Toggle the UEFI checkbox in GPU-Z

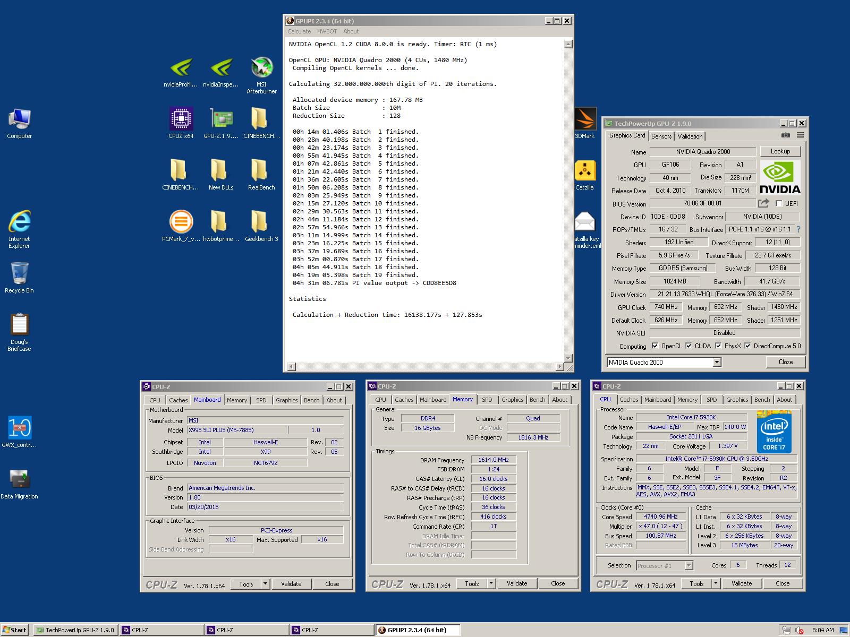click(779, 204)
